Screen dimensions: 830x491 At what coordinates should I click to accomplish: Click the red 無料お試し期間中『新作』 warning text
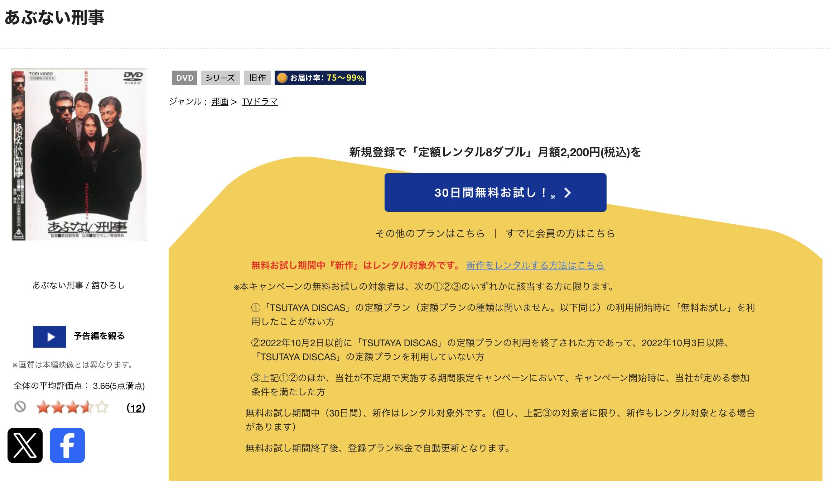pyautogui.click(x=356, y=265)
